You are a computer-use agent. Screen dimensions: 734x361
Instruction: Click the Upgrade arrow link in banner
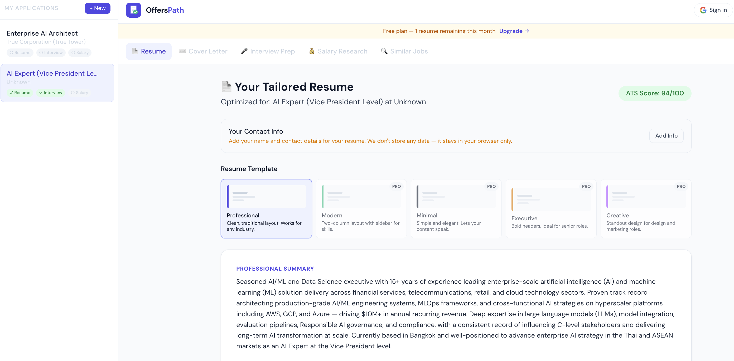(514, 31)
